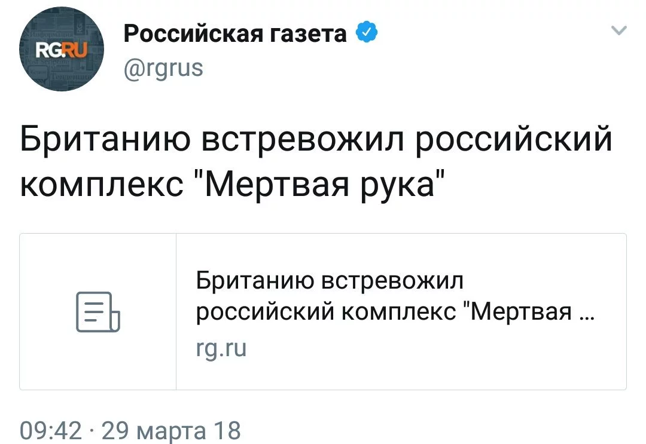
Task: Open the Российская газета profile name
Action: click(235, 33)
